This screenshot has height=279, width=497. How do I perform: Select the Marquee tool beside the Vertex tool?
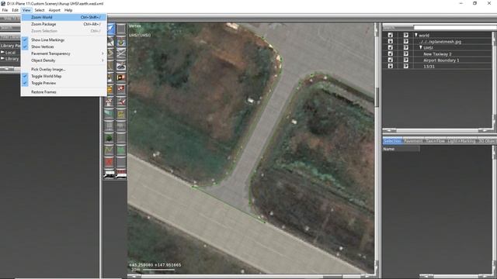click(x=121, y=29)
